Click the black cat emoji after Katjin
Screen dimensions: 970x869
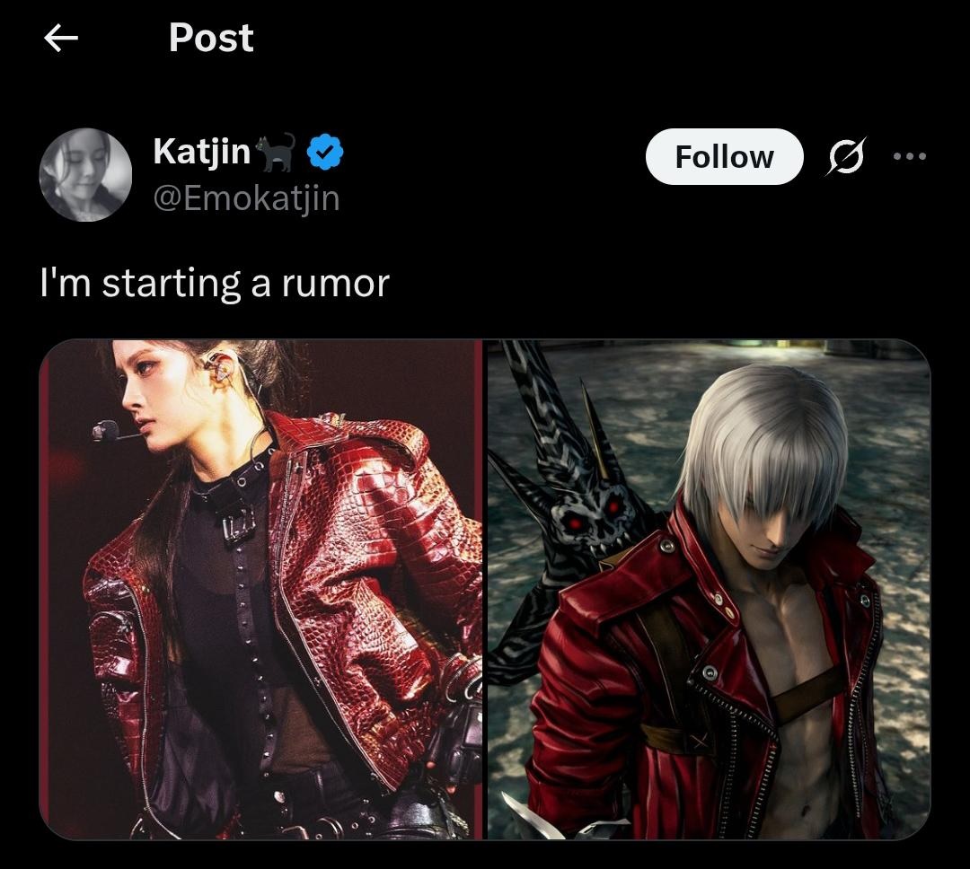click(275, 152)
